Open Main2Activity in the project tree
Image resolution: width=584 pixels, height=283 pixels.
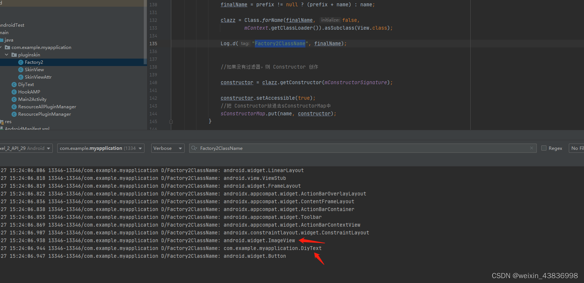click(32, 99)
